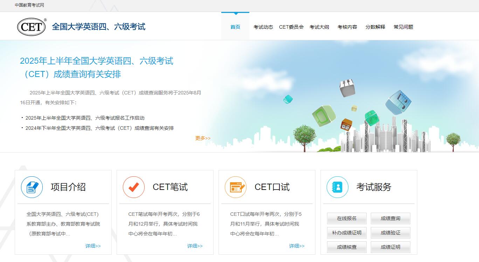
Task: Open the CET委员会 menu item
Action: pos(291,27)
